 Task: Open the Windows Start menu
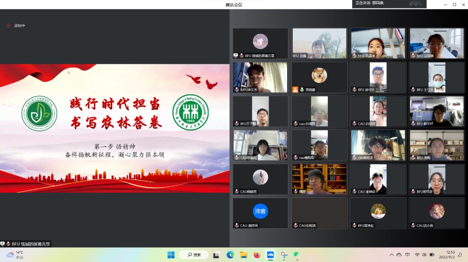pos(171,255)
